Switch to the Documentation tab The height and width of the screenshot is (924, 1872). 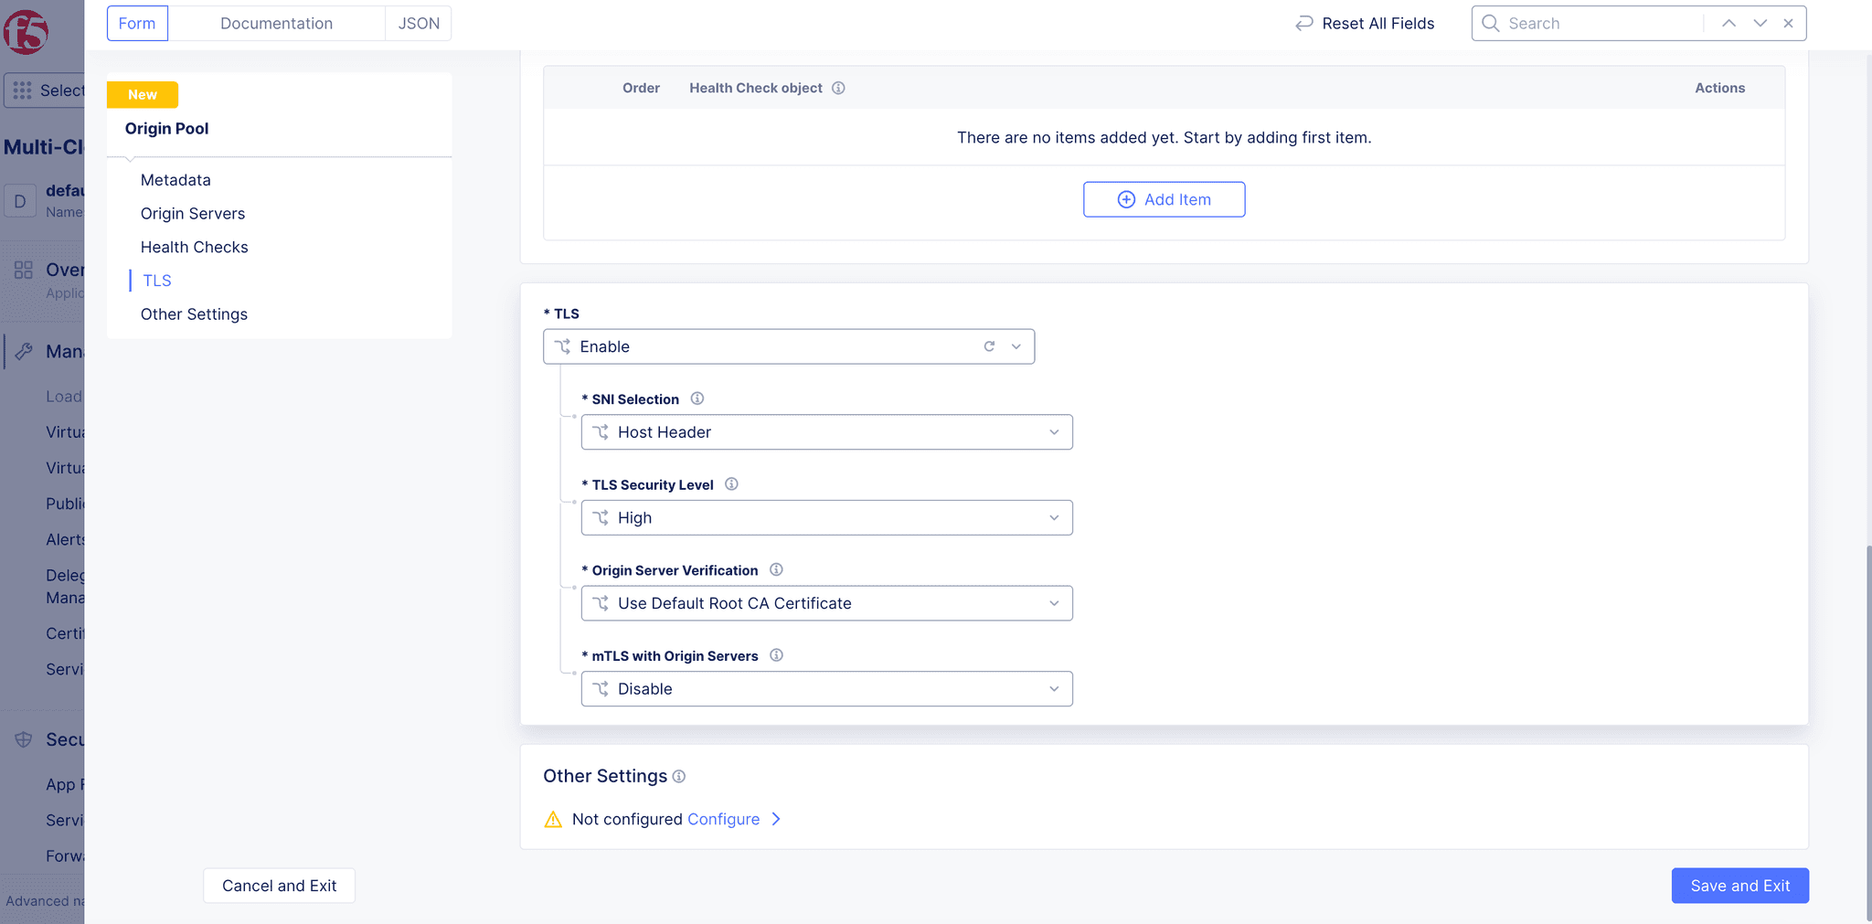tap(277, 23)
